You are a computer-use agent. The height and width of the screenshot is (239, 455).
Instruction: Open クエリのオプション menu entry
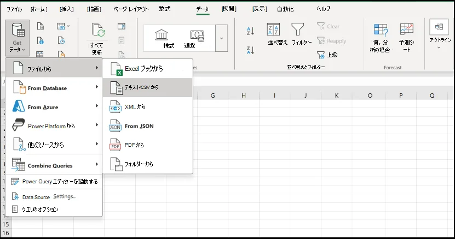(54, 209)
